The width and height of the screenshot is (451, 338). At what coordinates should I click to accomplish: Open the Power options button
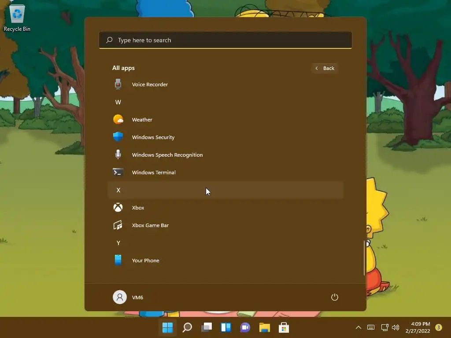pyautogui.click(x=335, y=297)
